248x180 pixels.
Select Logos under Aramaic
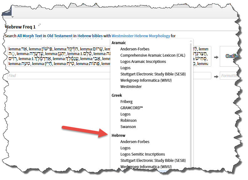pyautogui.click(x=125, y=68)
